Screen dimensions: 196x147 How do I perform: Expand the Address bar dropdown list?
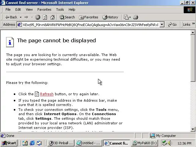click(162, 24)
